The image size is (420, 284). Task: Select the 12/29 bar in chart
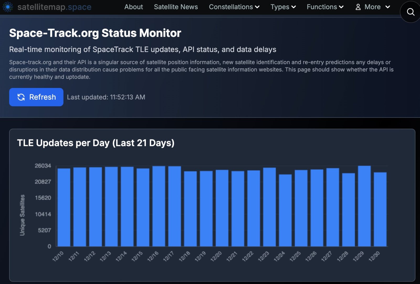point(364,206)
